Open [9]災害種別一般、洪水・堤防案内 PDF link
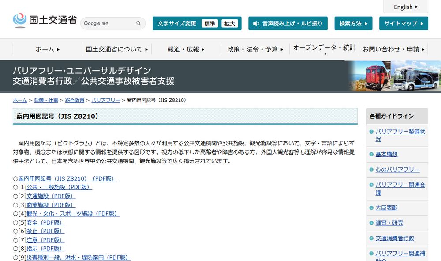Screen dimensions: 441x261 pos(78,257)
